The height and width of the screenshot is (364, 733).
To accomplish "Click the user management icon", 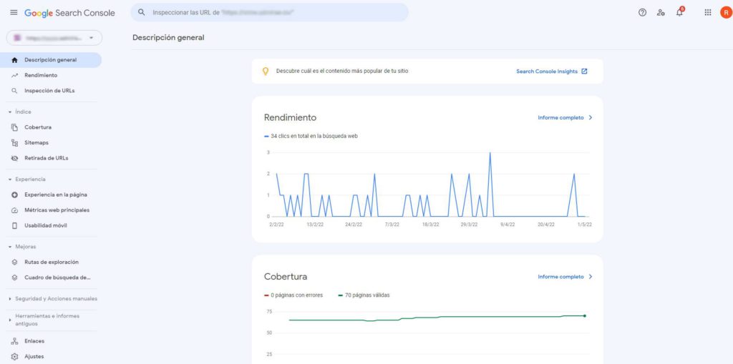I will [661, 13].
